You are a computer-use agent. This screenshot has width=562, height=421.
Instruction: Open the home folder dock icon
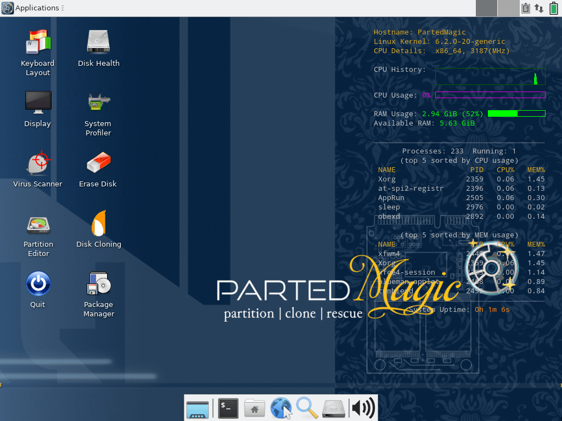click(x=255, y=408)
